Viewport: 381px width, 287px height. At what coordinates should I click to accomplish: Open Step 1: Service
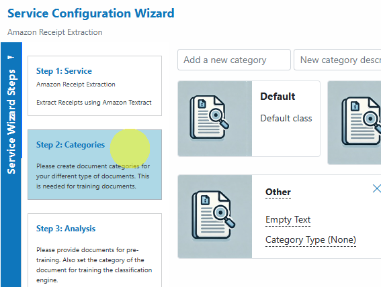point(95,86)
